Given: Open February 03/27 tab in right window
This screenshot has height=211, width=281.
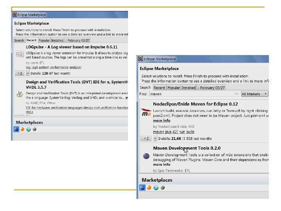Looking at the screenshot, I should tap(211, 88).
